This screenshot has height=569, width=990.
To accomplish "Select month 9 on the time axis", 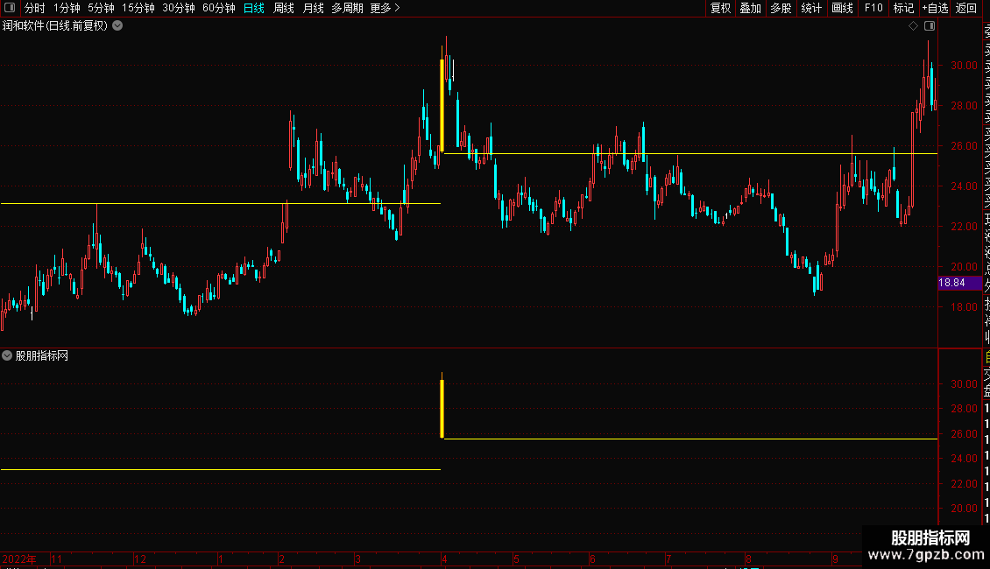I will point(835,558).
